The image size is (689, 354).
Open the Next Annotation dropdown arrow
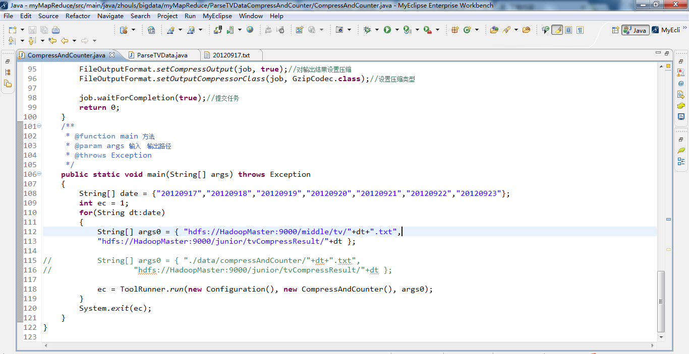pos(22,41)
